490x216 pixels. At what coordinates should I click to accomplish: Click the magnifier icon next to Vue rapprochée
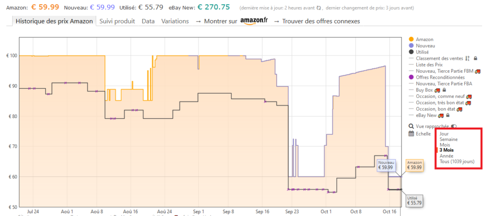(x=411, y=127)
